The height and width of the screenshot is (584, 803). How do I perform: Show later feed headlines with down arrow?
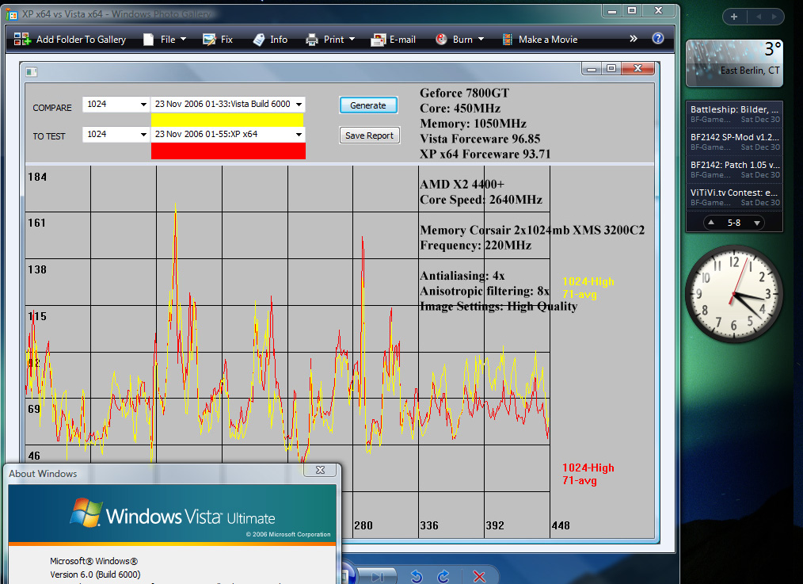click(757, 223)
